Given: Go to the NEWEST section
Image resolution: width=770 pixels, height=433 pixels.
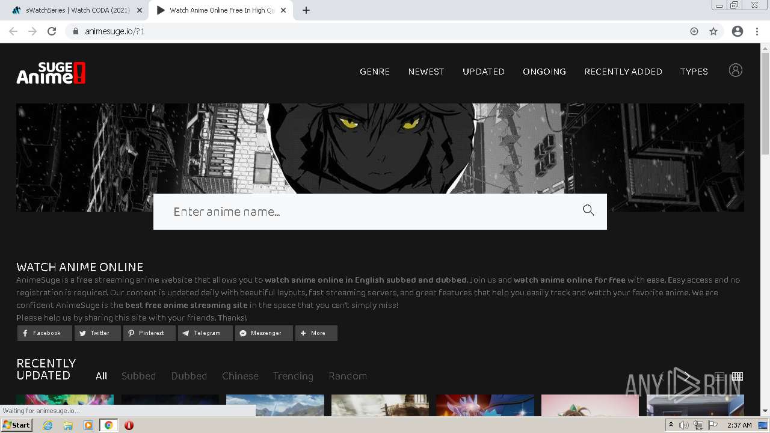Looking at the screenshot, I should tap(426, 72).
